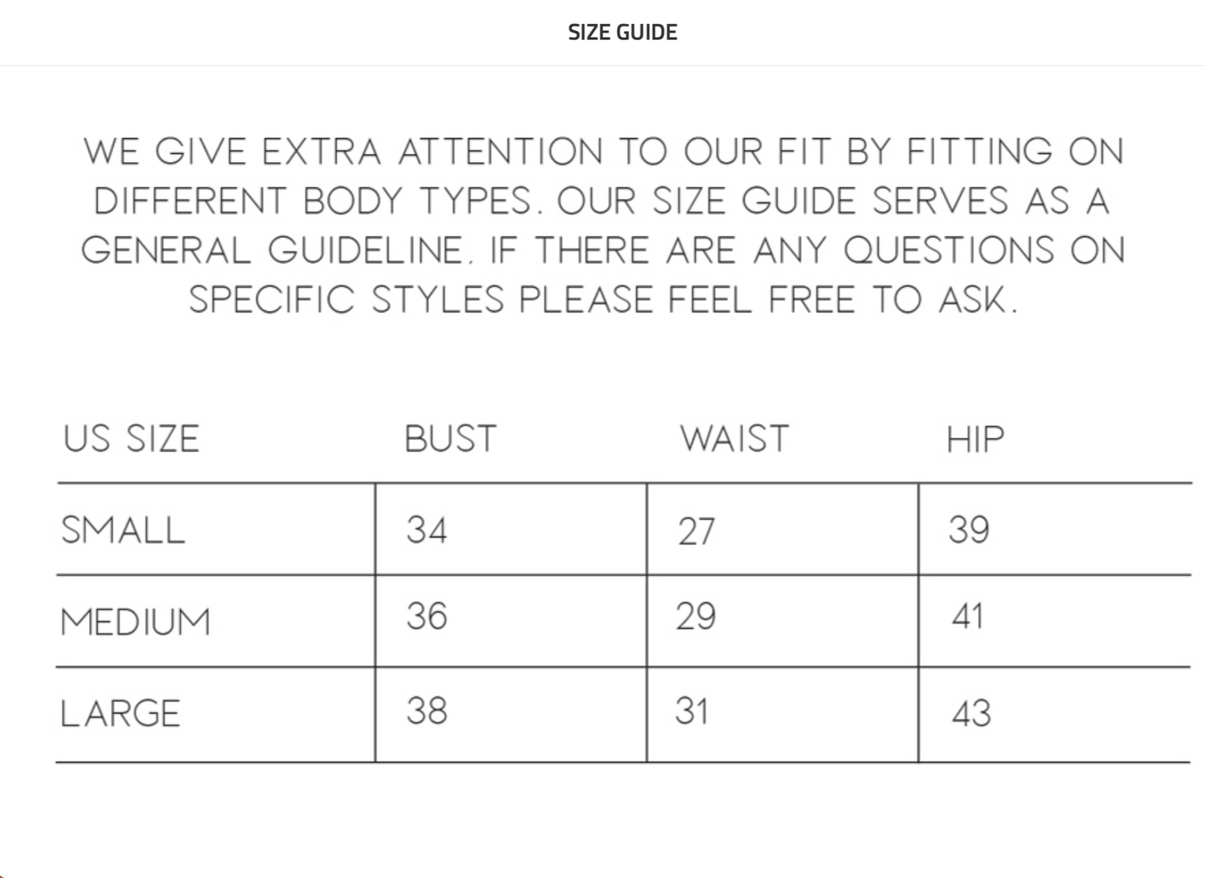This screenshot has width=1205, height=878.
Task: Select the WAIST column header
Action: tap(734, 439)
